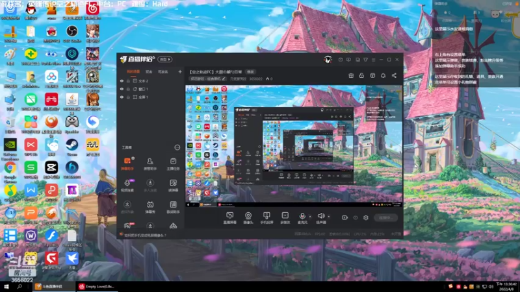The image size is (520, 292).
Task: Click the 修改 title edit button
Action: [x=250, y=72]
